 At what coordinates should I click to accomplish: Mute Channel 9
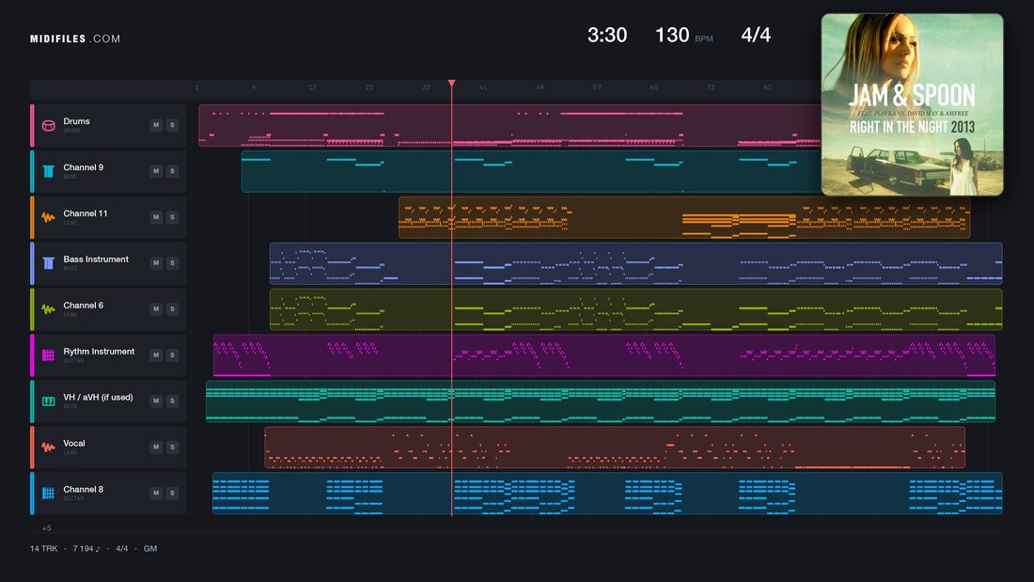tap(156, 171)
